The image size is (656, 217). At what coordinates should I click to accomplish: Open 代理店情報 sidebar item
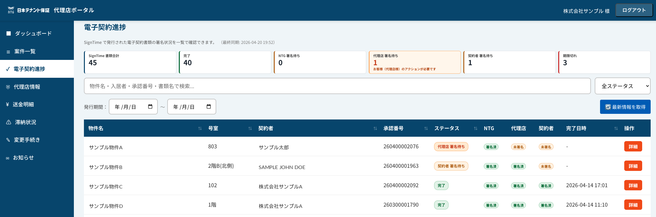point(37,87)
